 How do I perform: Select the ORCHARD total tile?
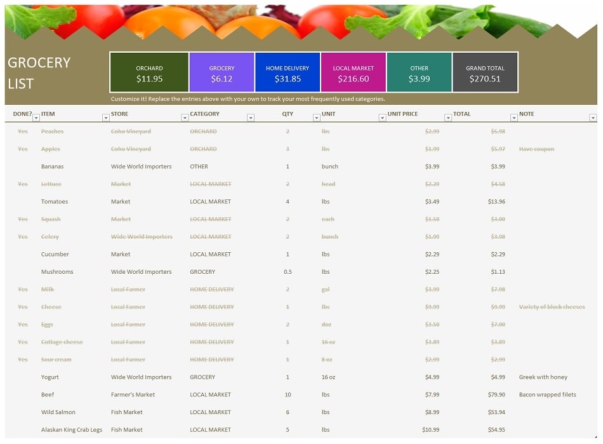pos(149,72)
